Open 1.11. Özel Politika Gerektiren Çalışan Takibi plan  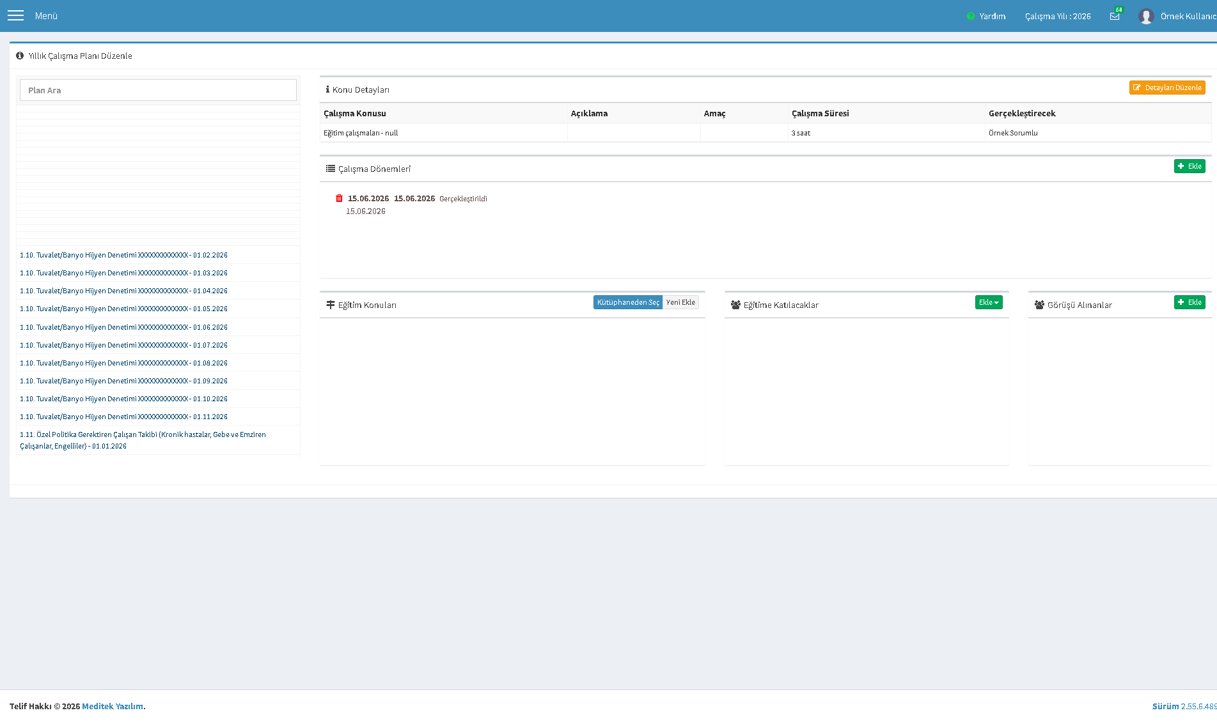click(x=143, y=440)
